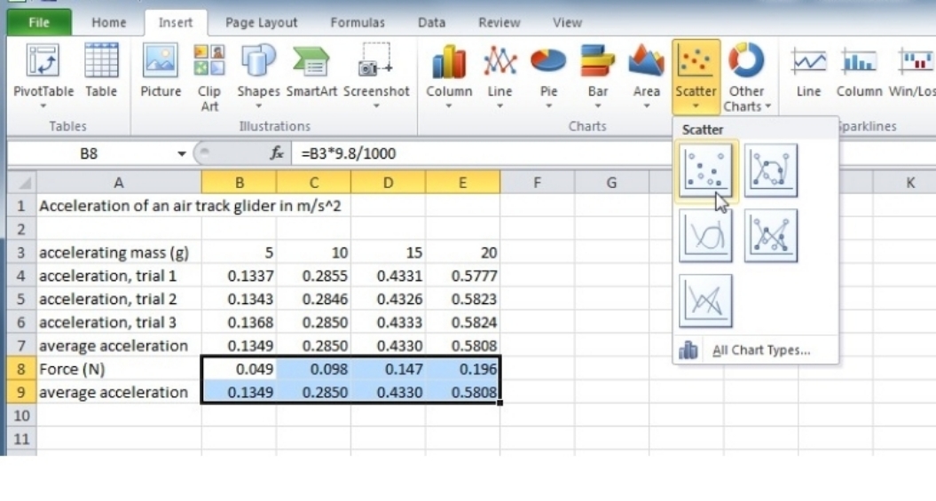Select column G header

coord(612,183)
